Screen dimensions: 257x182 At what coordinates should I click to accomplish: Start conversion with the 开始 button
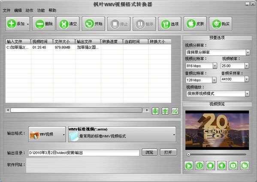[94, 24]
